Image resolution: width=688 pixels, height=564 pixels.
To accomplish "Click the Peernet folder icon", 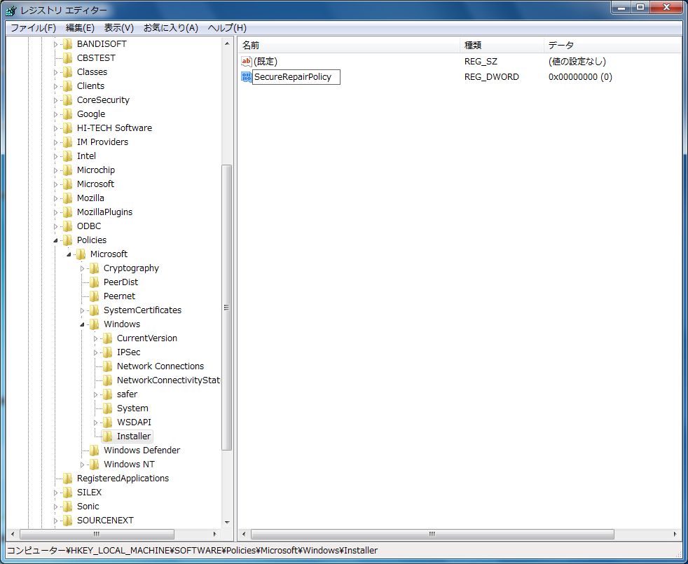I will (x=95, y=296).
